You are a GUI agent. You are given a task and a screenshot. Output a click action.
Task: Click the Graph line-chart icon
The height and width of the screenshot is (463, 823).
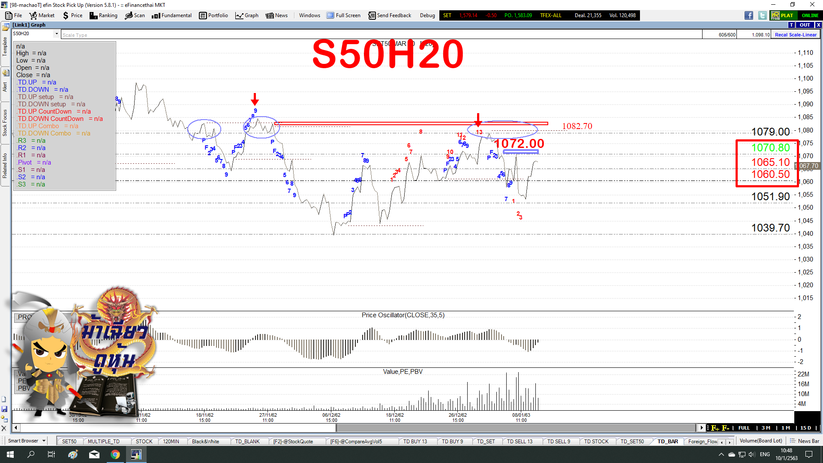[239, 15]
